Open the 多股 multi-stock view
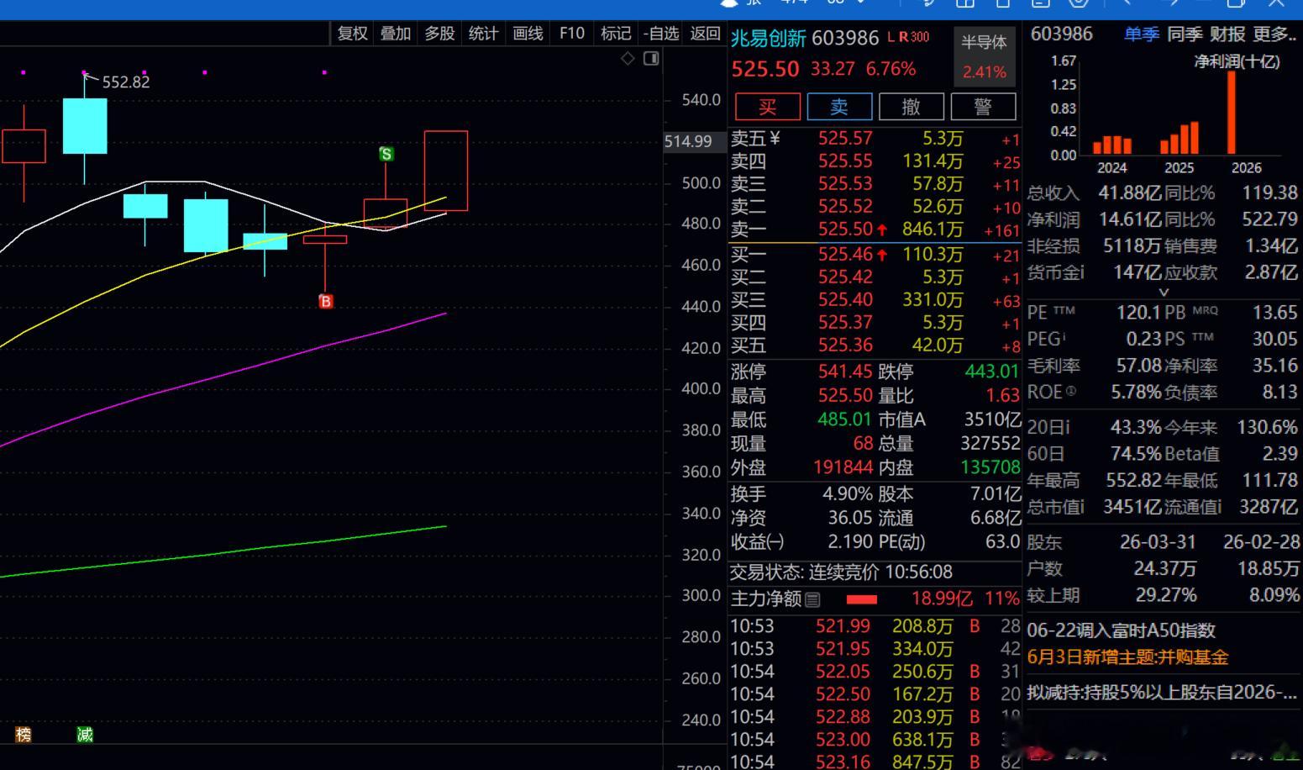Image resolution: width=1303 pixels, height=770 pixels. pos(439,34)
